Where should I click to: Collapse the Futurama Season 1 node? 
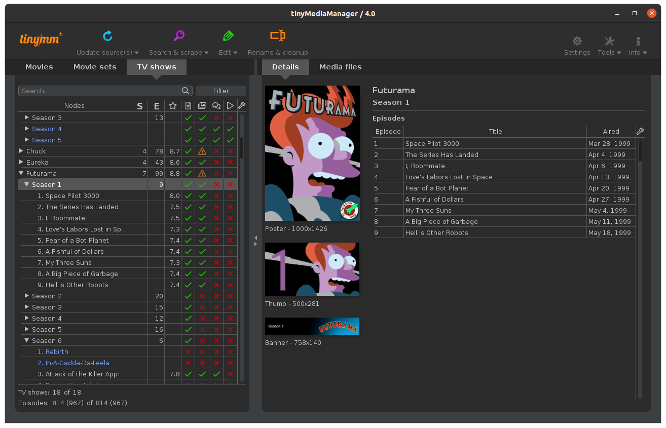[x=27, y=185]
